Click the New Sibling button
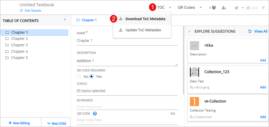The image size is (269, 127). pos(19,123)
